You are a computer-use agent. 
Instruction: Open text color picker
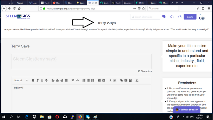tap(110, 80)
